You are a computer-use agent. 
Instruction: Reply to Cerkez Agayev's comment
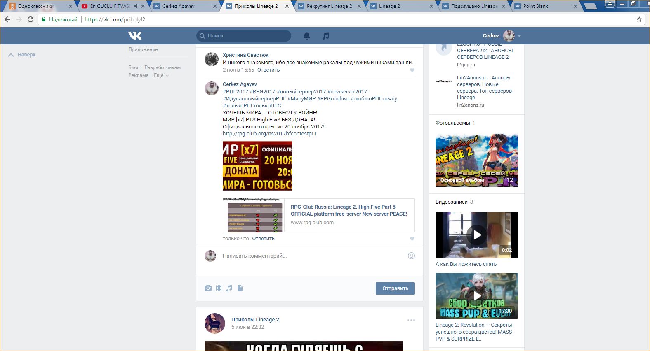(263, 239)
